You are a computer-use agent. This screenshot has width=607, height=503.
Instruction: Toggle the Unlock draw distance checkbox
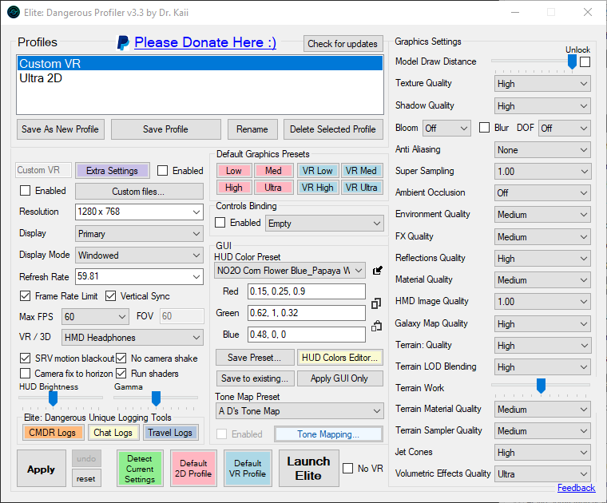585,61
